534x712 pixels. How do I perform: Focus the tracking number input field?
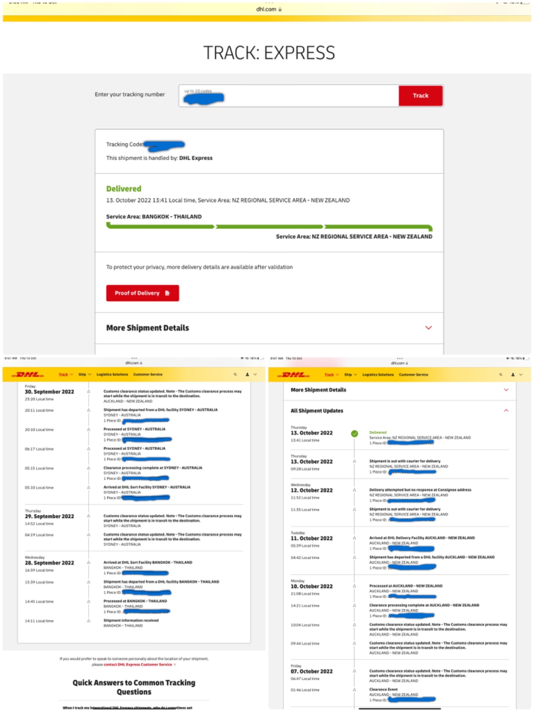click(x=289, y=95)
